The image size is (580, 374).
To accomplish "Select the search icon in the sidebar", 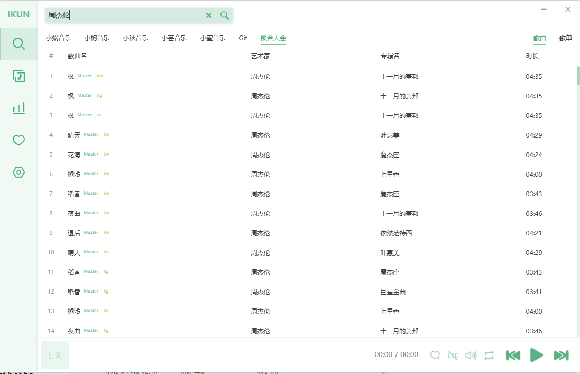I will click(x=19, y=43).
